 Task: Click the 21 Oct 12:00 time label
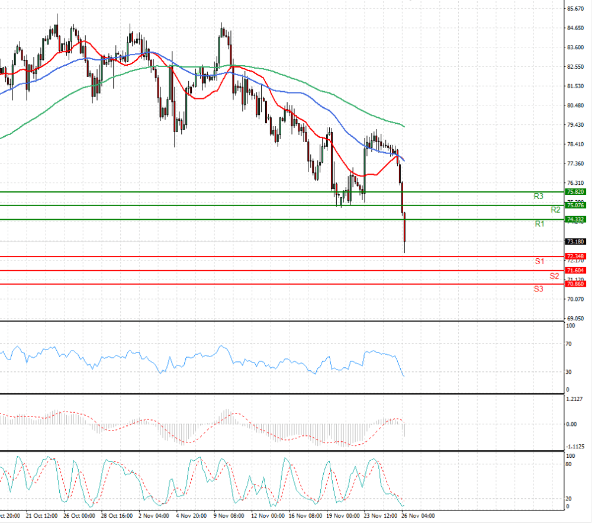coord(42,516)
